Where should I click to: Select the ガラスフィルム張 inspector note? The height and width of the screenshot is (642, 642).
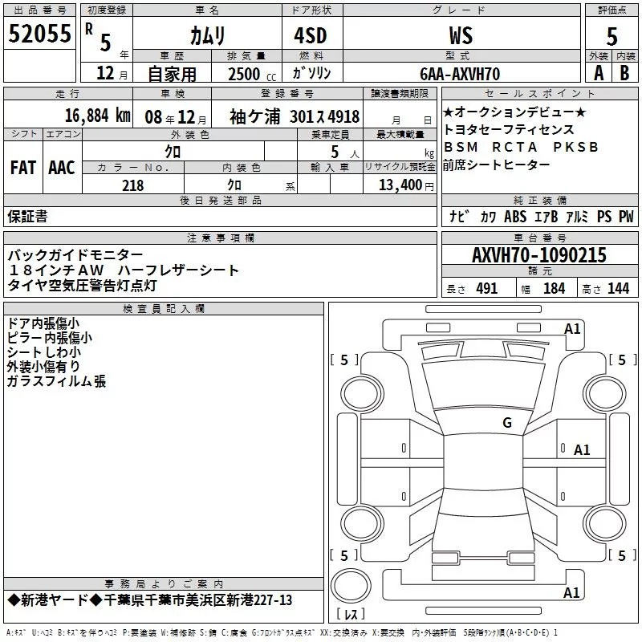click(x=56, y=382)
